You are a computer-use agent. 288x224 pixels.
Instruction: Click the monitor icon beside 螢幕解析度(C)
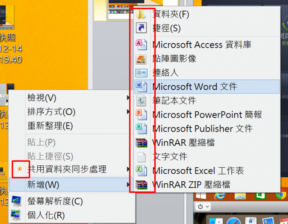tap(16, 201)
